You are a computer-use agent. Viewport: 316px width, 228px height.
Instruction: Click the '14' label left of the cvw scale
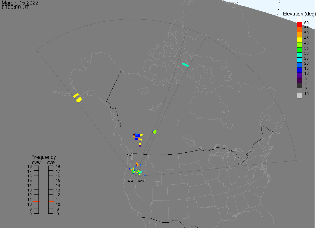pos(29,186)
